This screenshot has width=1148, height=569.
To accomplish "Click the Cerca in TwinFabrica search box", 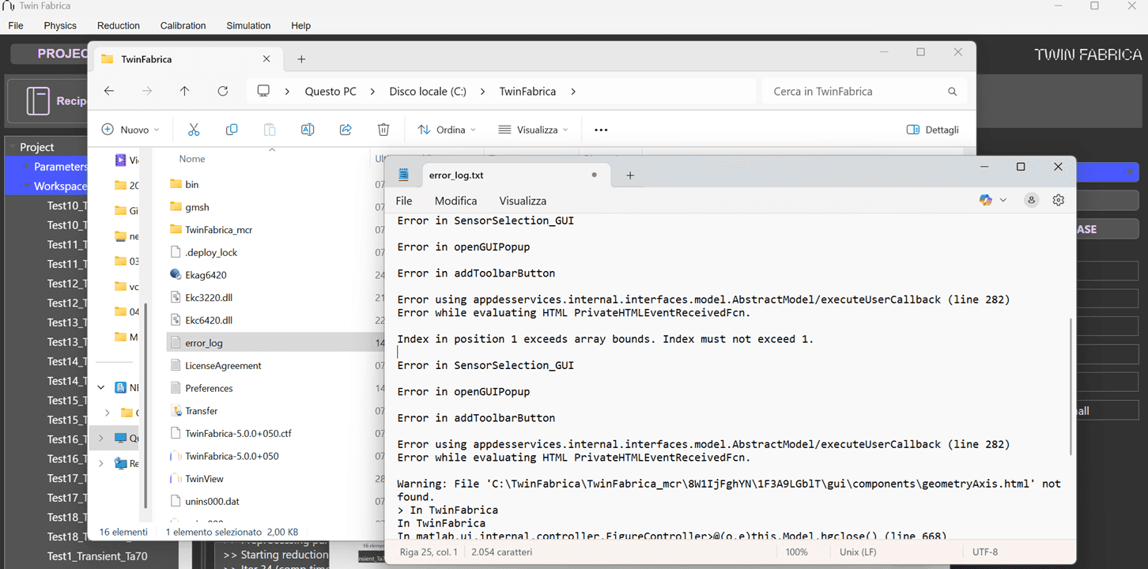I will tap(858, 92).
